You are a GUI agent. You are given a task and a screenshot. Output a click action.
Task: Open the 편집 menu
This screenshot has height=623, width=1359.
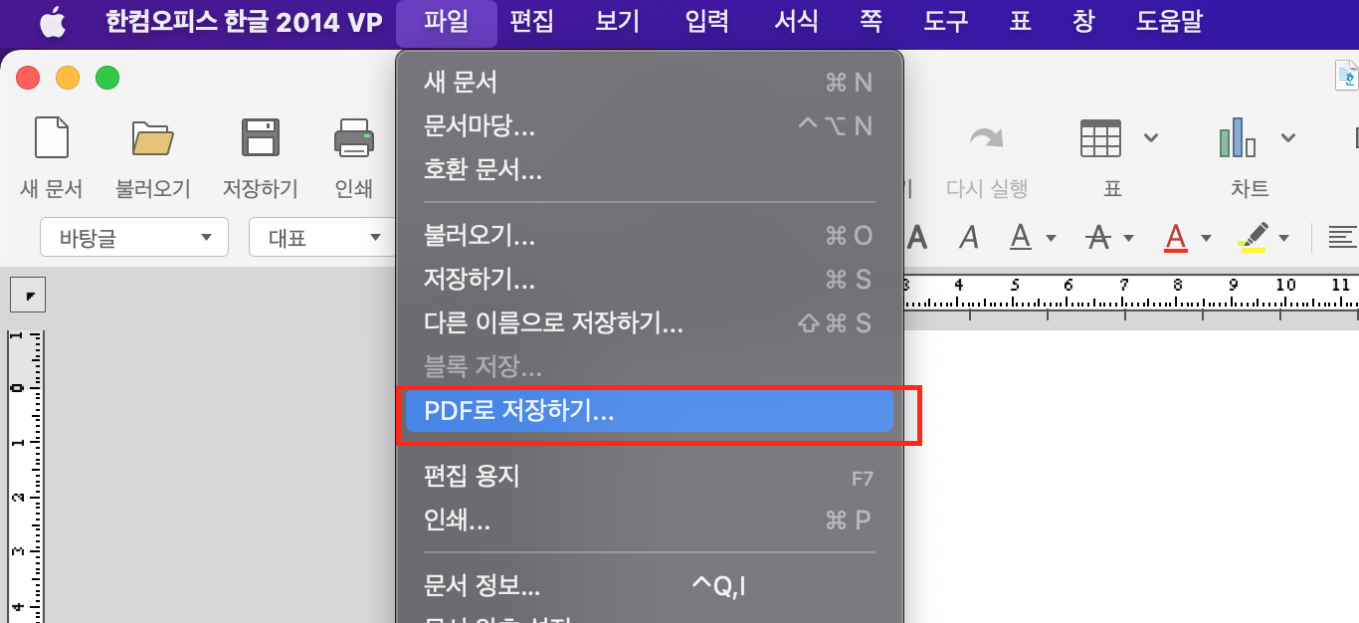[531, 23]
